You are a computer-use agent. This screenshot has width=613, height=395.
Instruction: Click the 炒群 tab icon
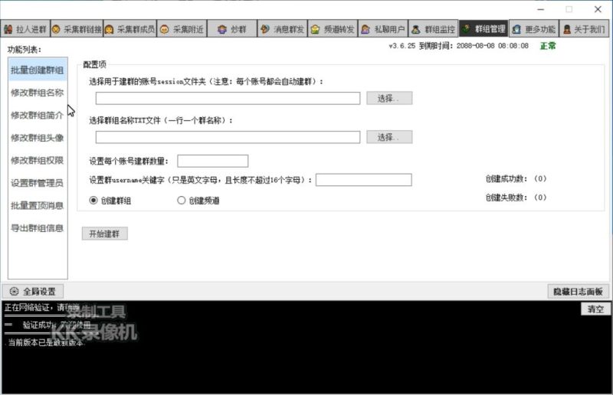point(222,29)
